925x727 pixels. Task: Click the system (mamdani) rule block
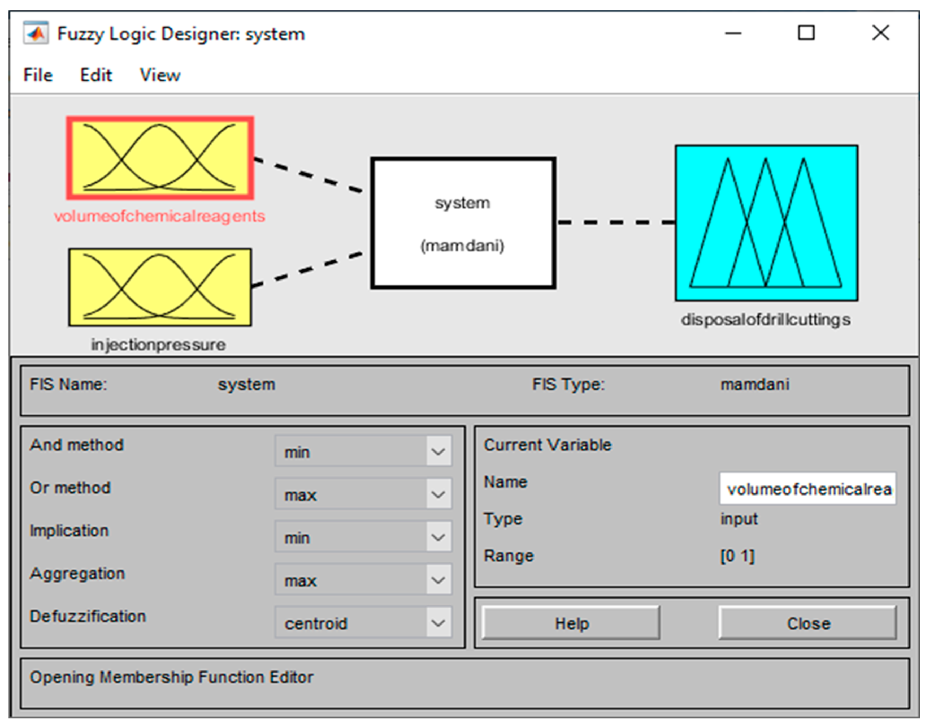(x=463, y=223)
